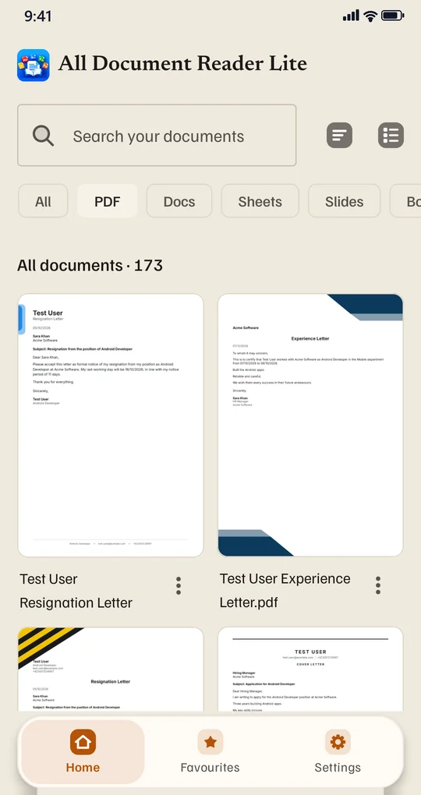The image size is (421, 795).
Task: Open more options for Test User Resignation Letter
Action: pyautogui.click(x=178, y=585)
